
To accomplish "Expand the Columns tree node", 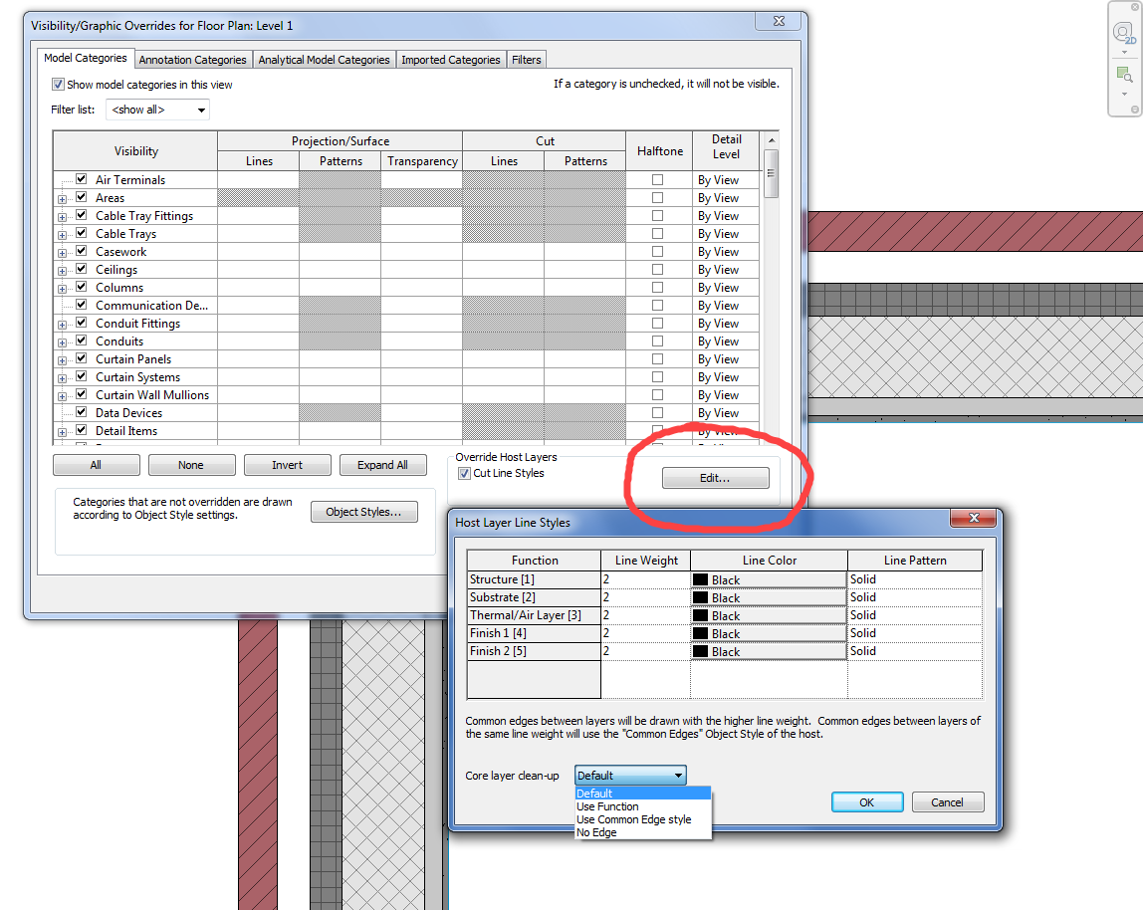I will (x=62, y=289).
